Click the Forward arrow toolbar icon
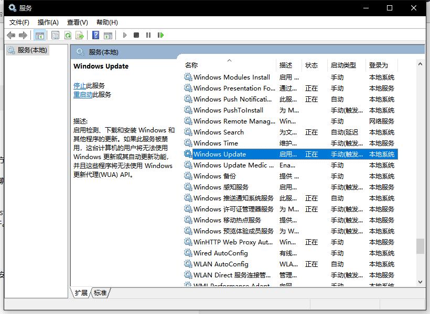430x314 pixels. pos(23,35)
